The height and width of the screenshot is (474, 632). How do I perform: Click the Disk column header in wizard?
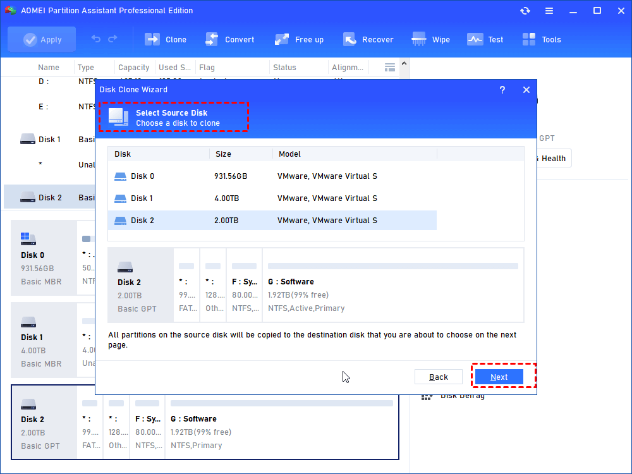(159, 154)
